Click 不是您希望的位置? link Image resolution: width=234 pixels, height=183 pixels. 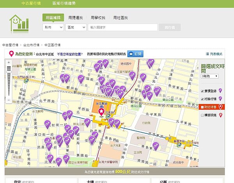click(x=70, y=54)
